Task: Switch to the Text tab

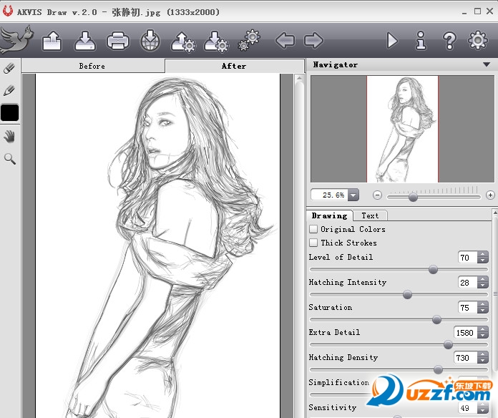Action: [370, 215]
